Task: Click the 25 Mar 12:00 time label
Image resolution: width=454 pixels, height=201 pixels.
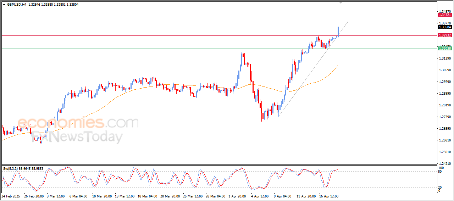Action: 193,196
